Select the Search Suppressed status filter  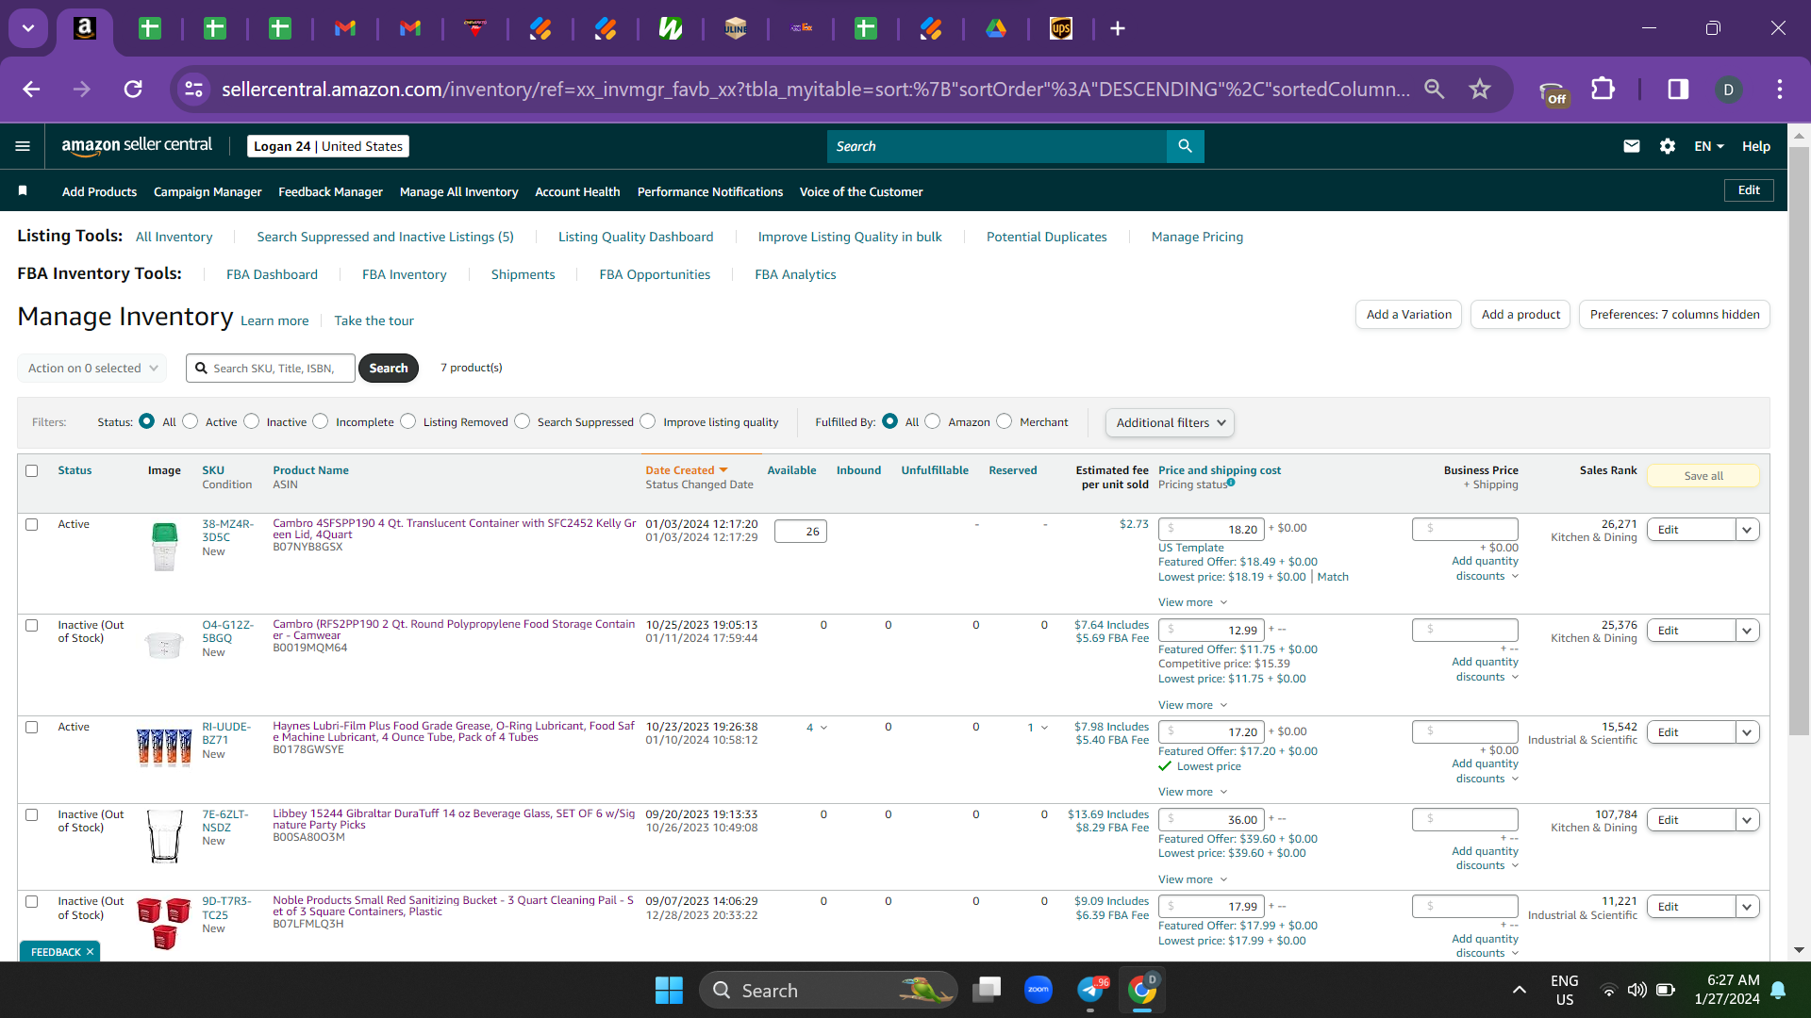523,421
